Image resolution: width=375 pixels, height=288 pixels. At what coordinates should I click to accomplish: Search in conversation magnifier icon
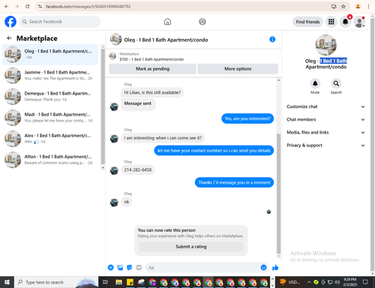(x=336, y=83)
